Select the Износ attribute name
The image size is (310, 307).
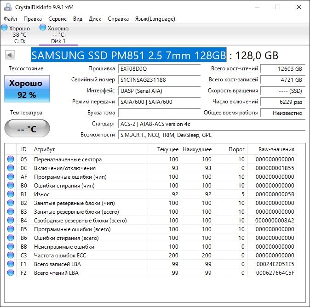point(42,194)
